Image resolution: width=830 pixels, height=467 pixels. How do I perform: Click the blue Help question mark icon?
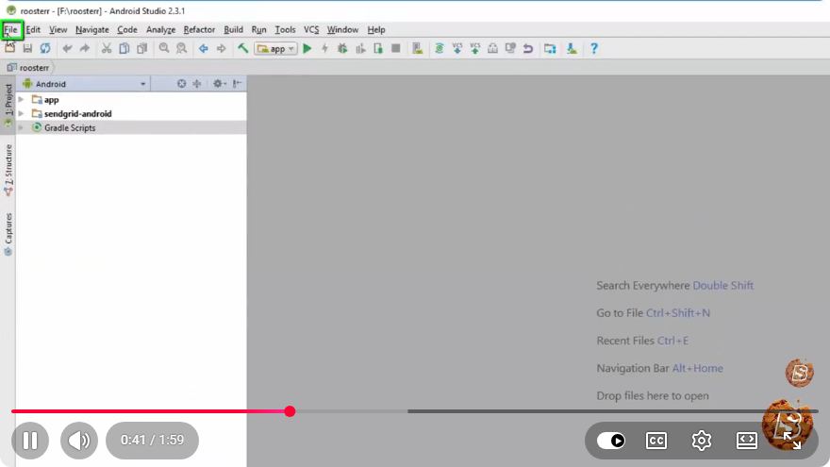(x=594, y=49)
